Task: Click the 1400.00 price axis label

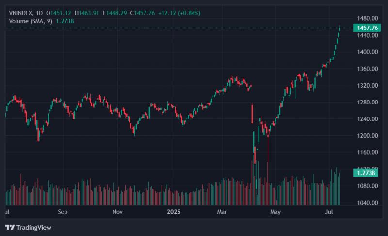Action: (368, 52)
